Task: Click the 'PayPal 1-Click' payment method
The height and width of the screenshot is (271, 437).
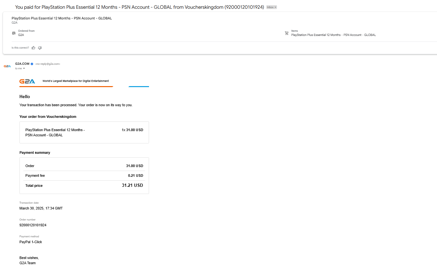Action: click(31, 242)
